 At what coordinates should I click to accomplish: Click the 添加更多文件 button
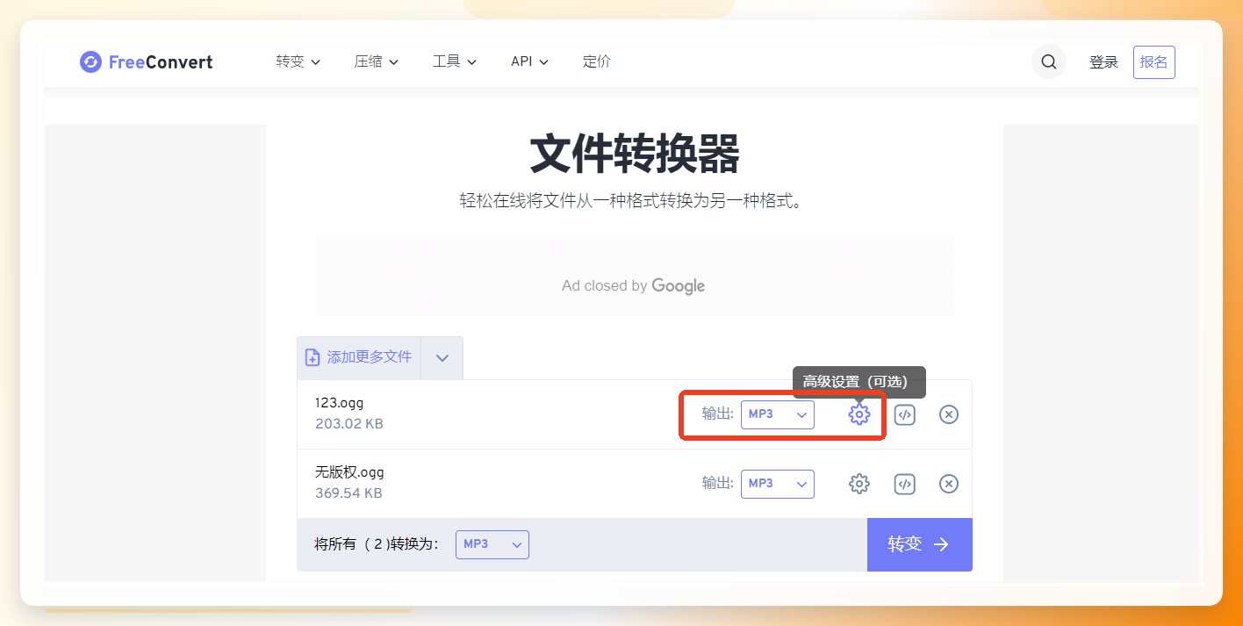coord(359,357)
